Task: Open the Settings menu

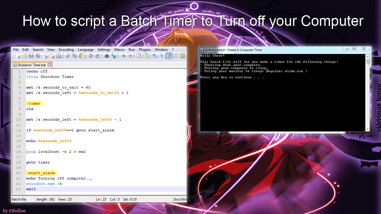Action: 104,50
